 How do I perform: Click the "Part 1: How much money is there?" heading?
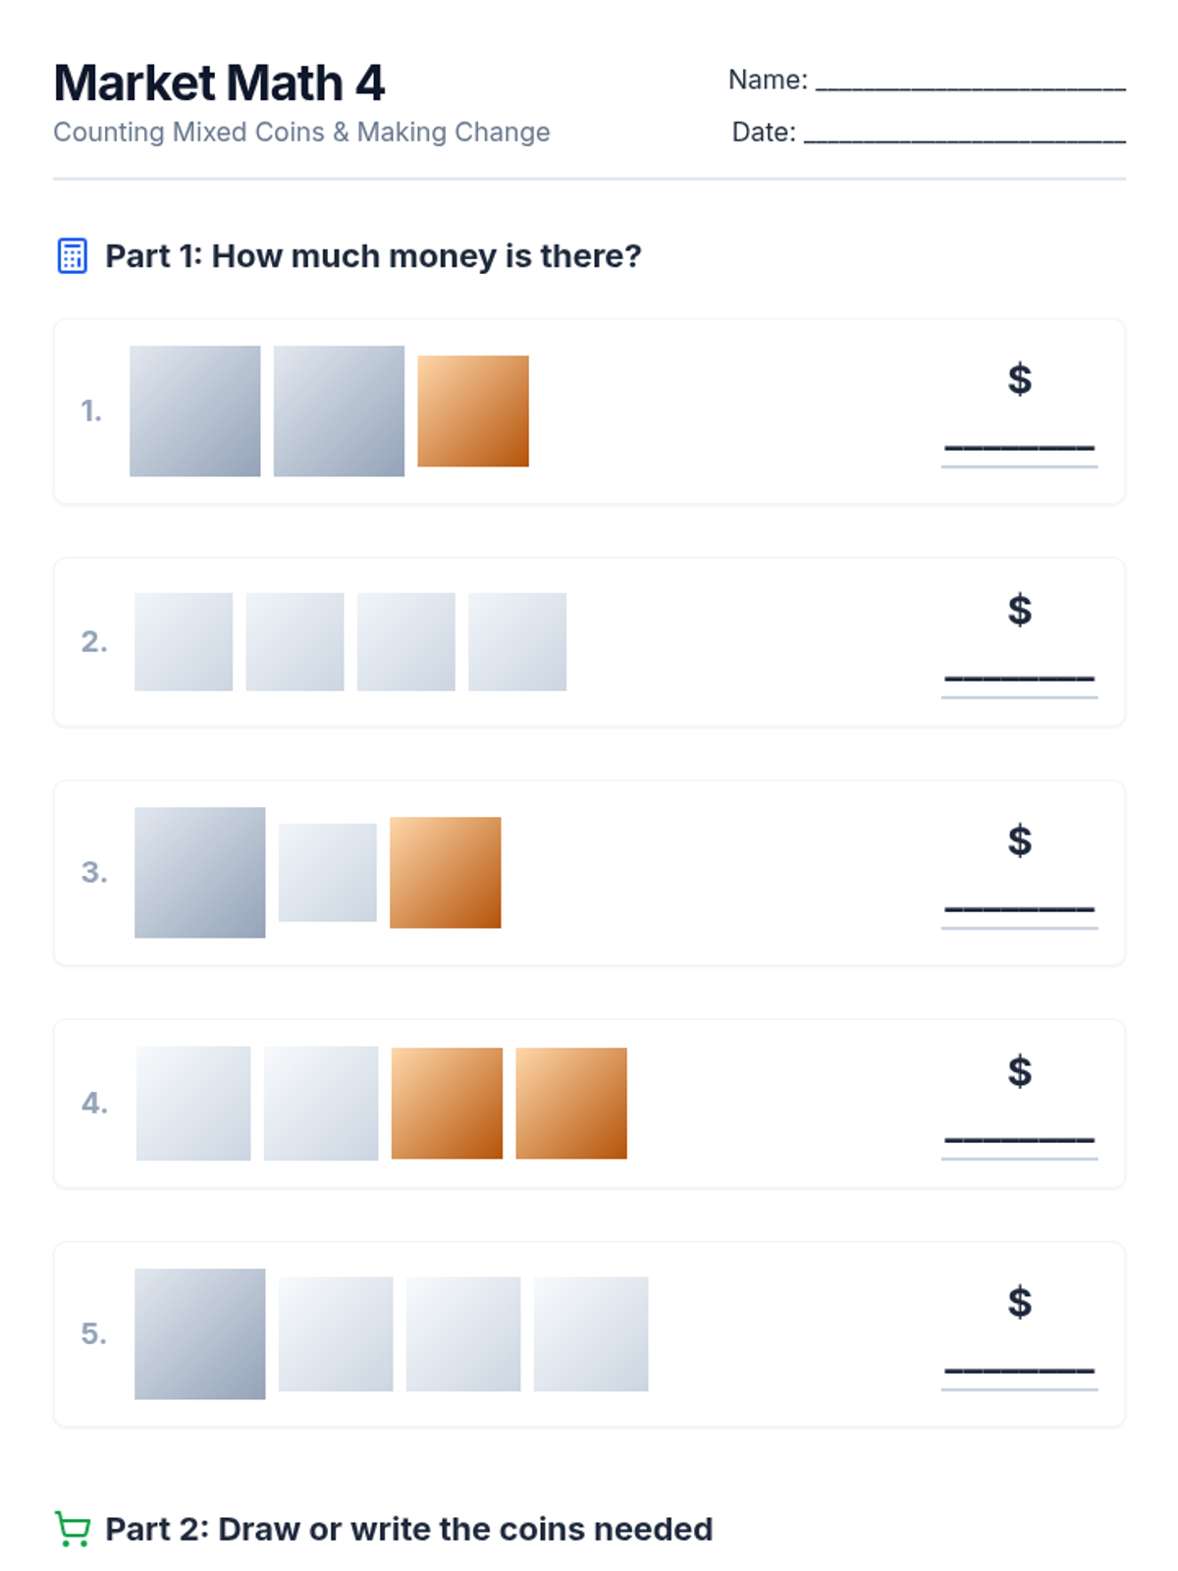pyautogui.click(x=373, y=256)
